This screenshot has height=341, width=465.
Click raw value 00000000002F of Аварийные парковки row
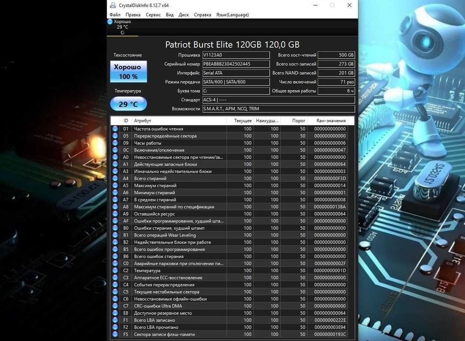coord(330,263)
